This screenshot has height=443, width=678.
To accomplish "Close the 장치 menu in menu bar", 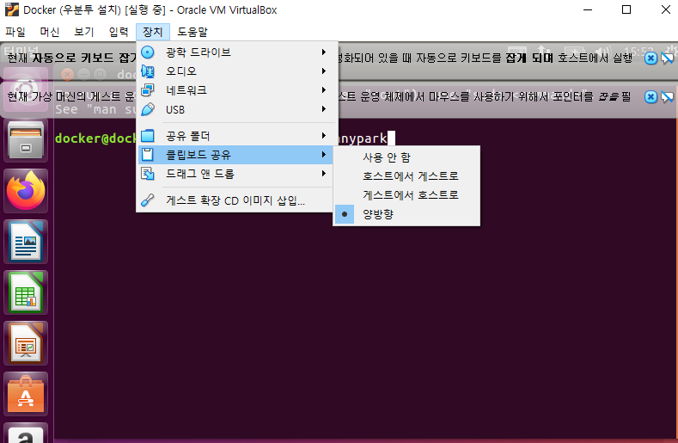I will point(153,32).
